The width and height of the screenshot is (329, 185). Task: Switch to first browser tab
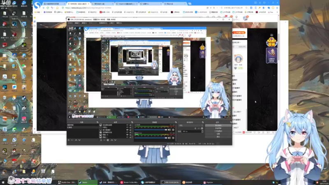(x=54, y=4)
